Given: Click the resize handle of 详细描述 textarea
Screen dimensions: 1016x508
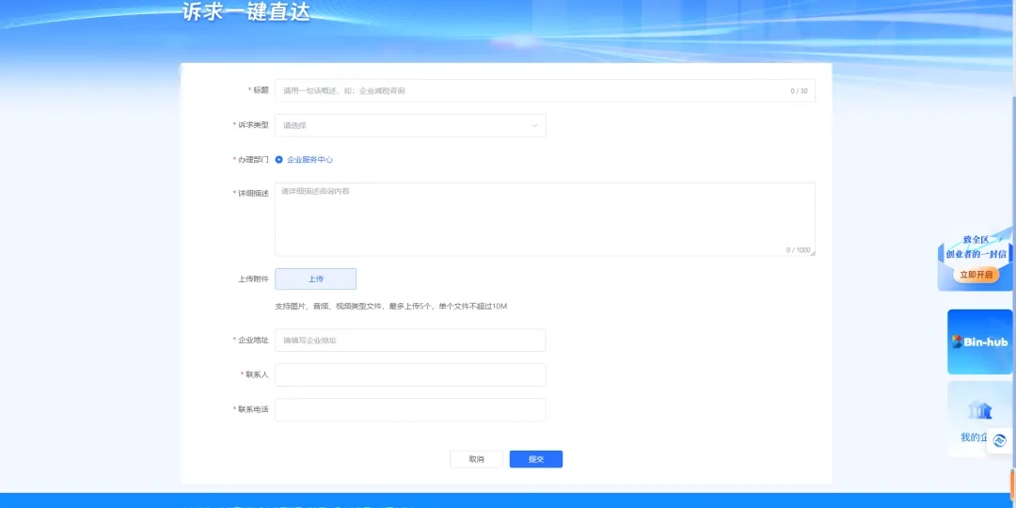Looking at the screenshot, I should coord(812,252).
